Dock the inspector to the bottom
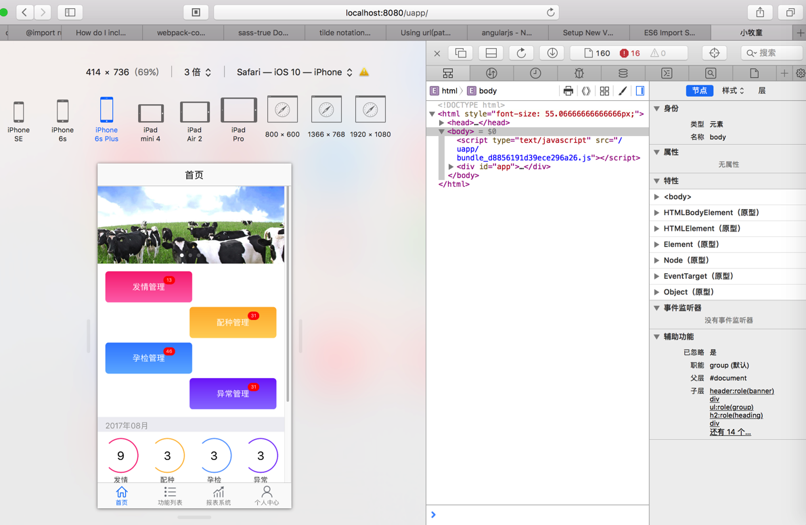 (x=491, y=53)
